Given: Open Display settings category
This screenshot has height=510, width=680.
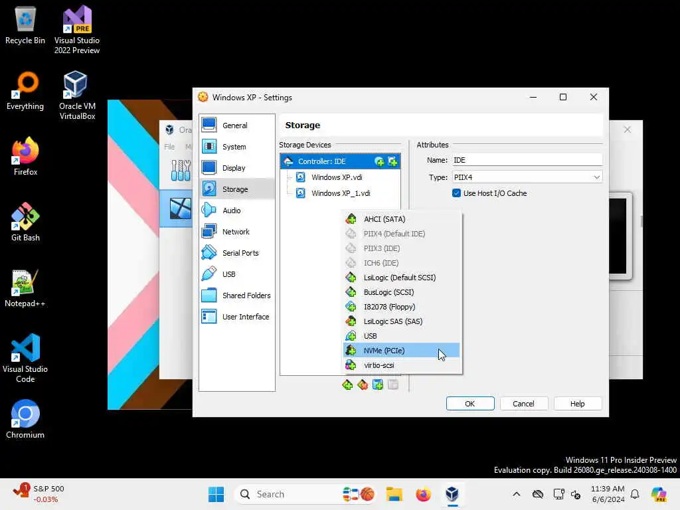Looking at the screenshot, I should pyautogui.click(x=237, y=168).
